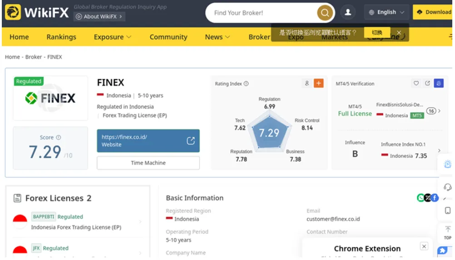
Task: Click the headset customer service icon
Action: tap(448, 187)
